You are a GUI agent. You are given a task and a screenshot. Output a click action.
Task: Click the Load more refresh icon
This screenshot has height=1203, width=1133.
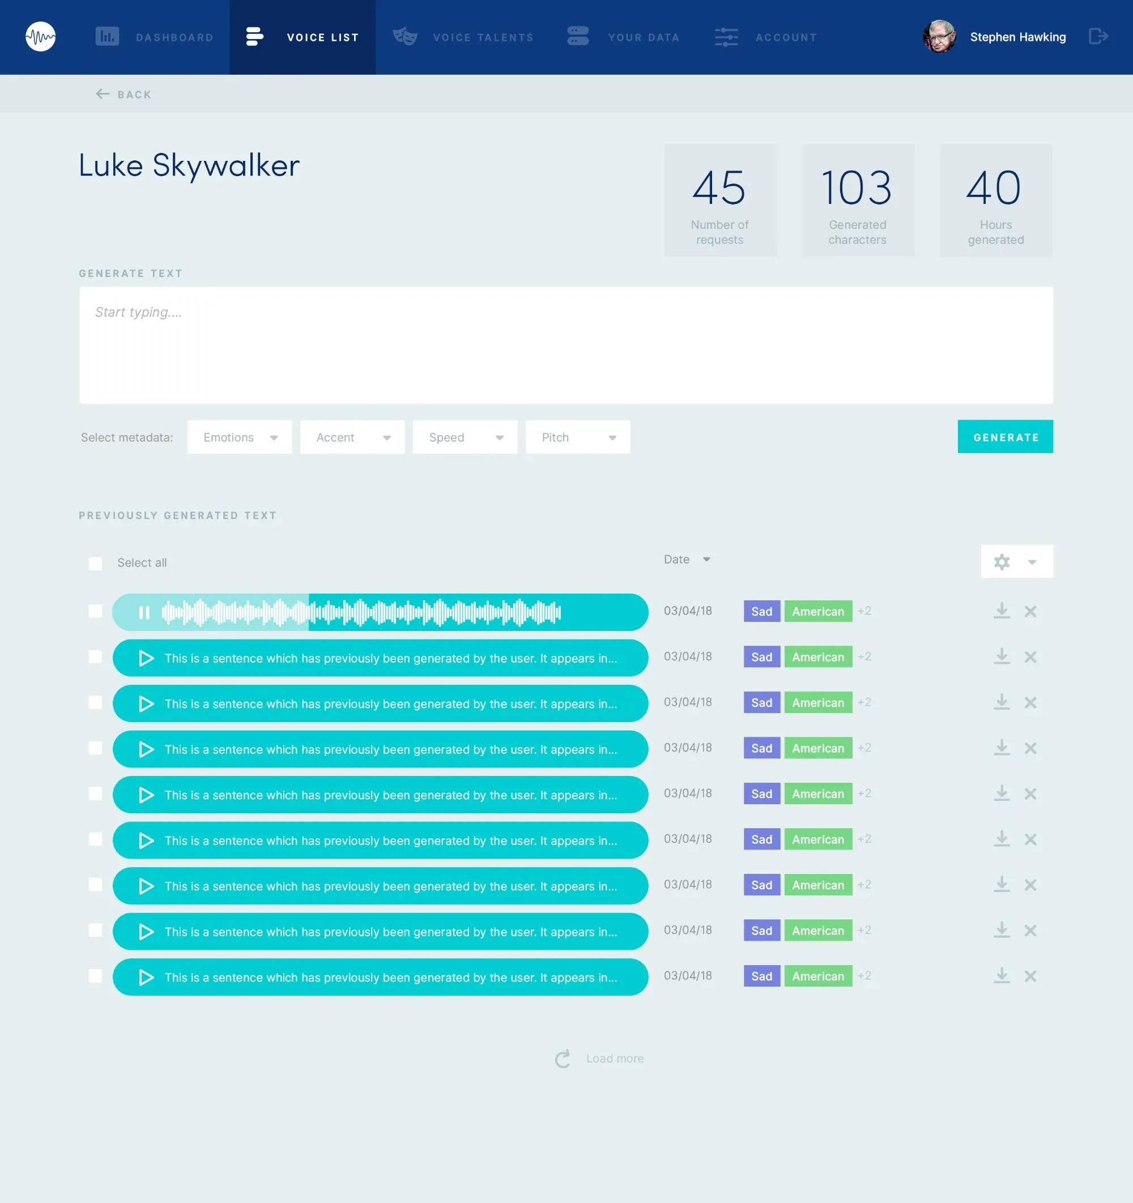563,1059
